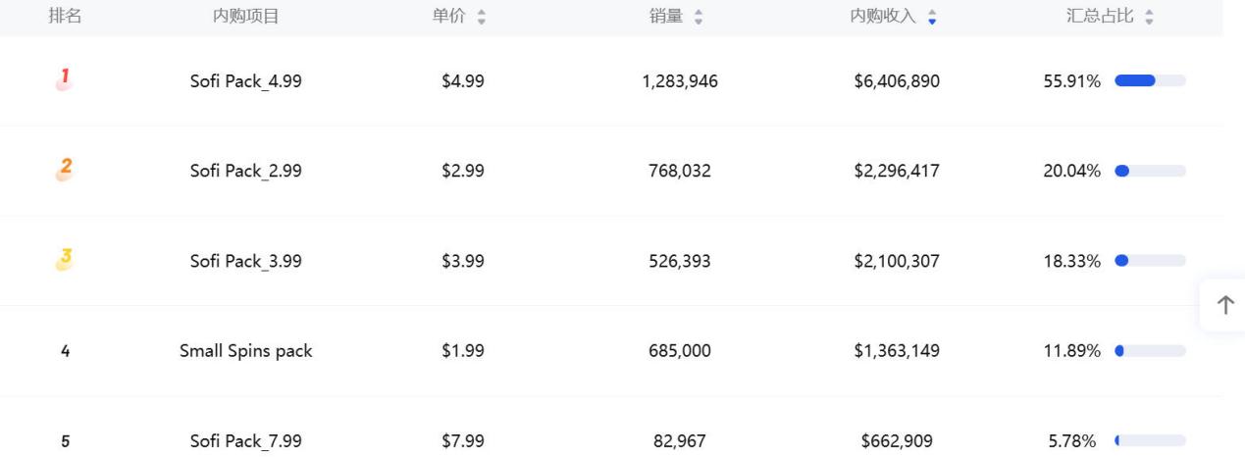Click the 11.89% share progress bar

(1151, 351)
